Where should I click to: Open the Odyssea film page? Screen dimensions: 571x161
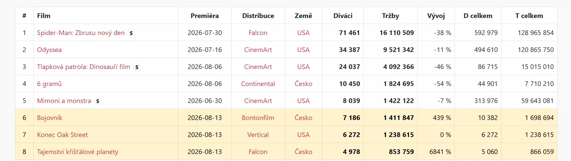(x=49, y=50)
